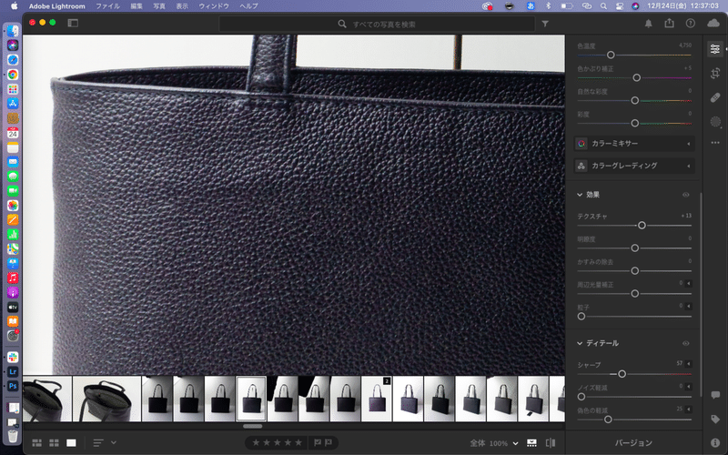Open the 編集 menu

tap(136, 6)
